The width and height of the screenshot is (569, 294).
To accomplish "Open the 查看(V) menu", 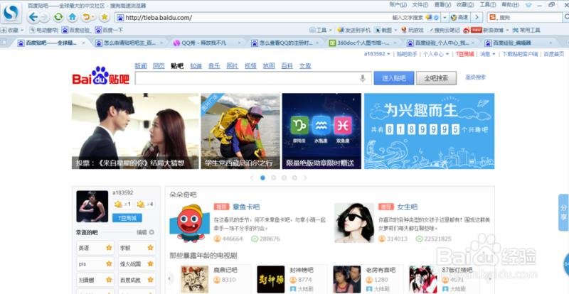I will [442, 5].
